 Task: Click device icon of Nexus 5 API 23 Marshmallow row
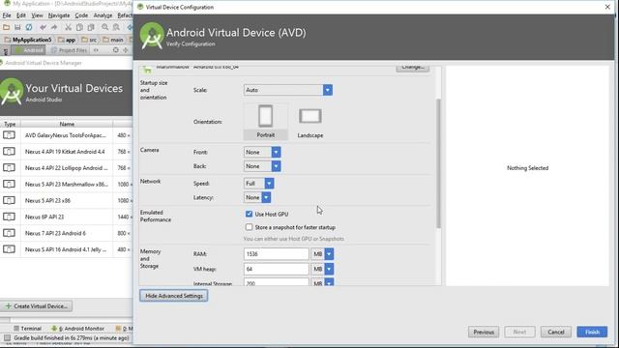point(9,184)
